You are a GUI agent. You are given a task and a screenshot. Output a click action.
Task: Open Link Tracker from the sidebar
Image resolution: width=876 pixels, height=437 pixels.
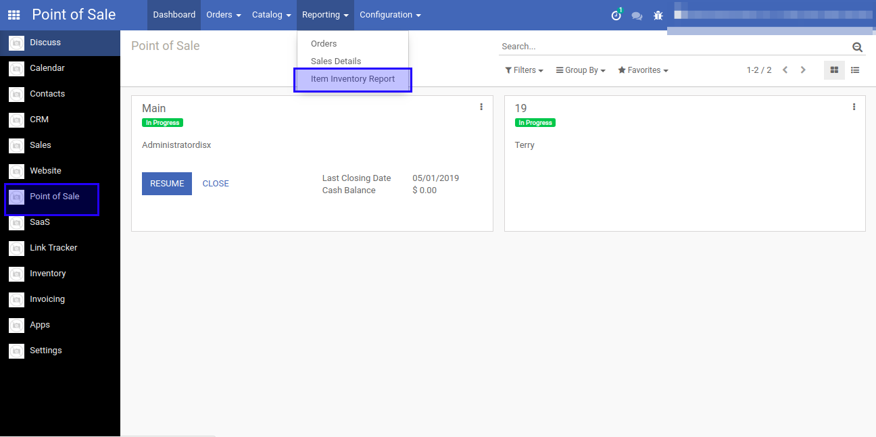pyautogui.click(x=53, y=248)
